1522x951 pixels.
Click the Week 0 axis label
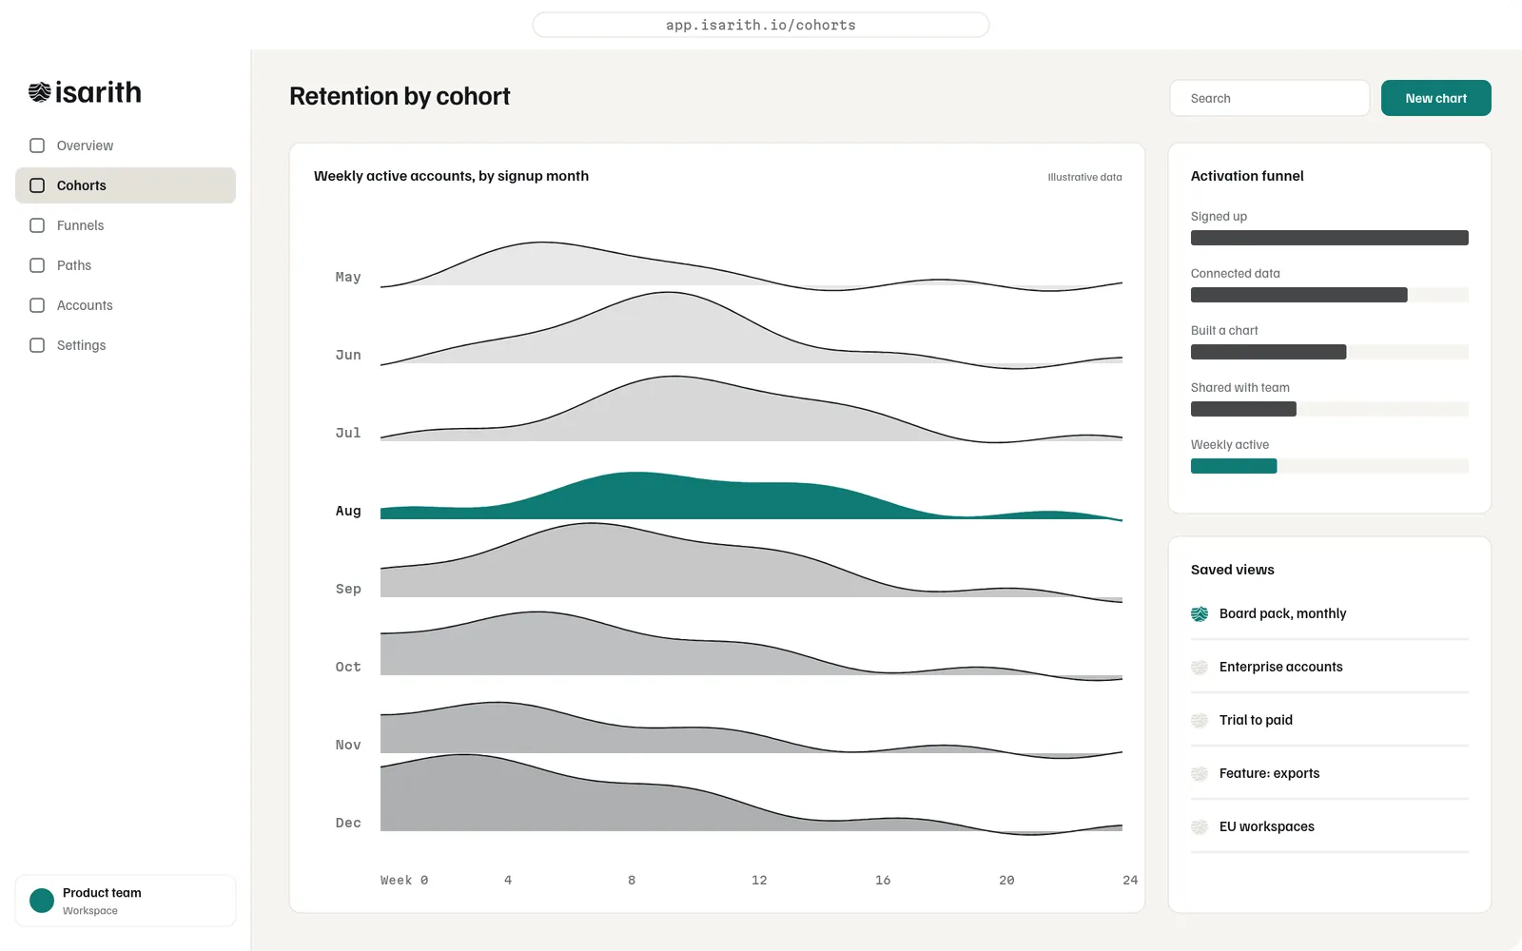[404, 880]
